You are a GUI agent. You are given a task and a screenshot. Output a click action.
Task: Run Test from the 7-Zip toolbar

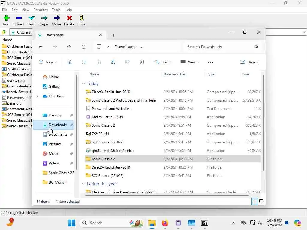pos(31,20)
